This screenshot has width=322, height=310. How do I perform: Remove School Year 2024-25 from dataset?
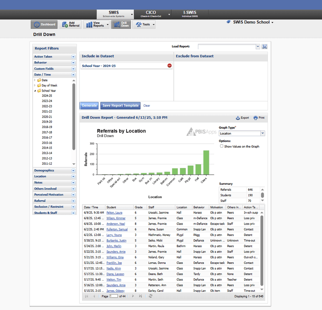coord(169,66)
